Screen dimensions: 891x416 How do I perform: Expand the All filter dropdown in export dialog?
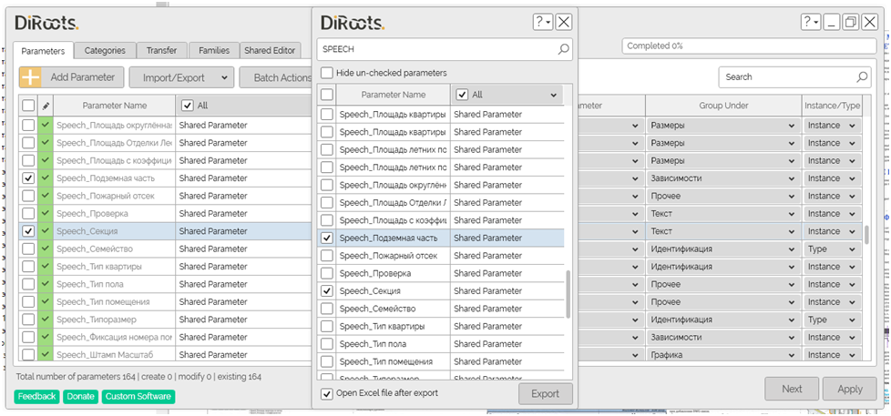click(553, 95)
